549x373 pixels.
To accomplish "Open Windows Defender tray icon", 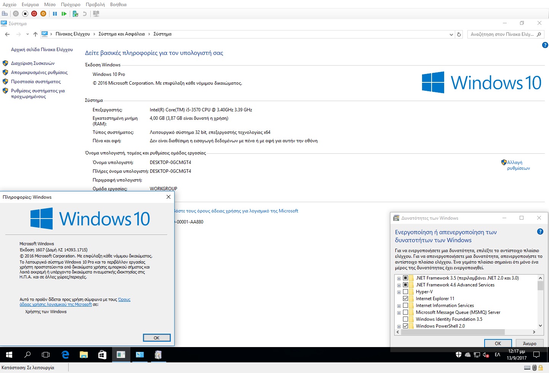I will click(459, 355).
